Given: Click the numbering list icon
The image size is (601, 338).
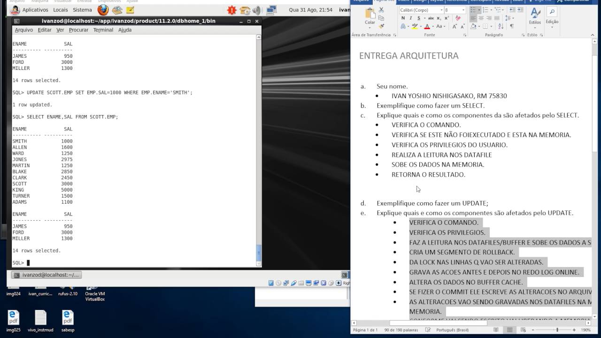Looking at the screenshot, I should click(x=485, y=10).
